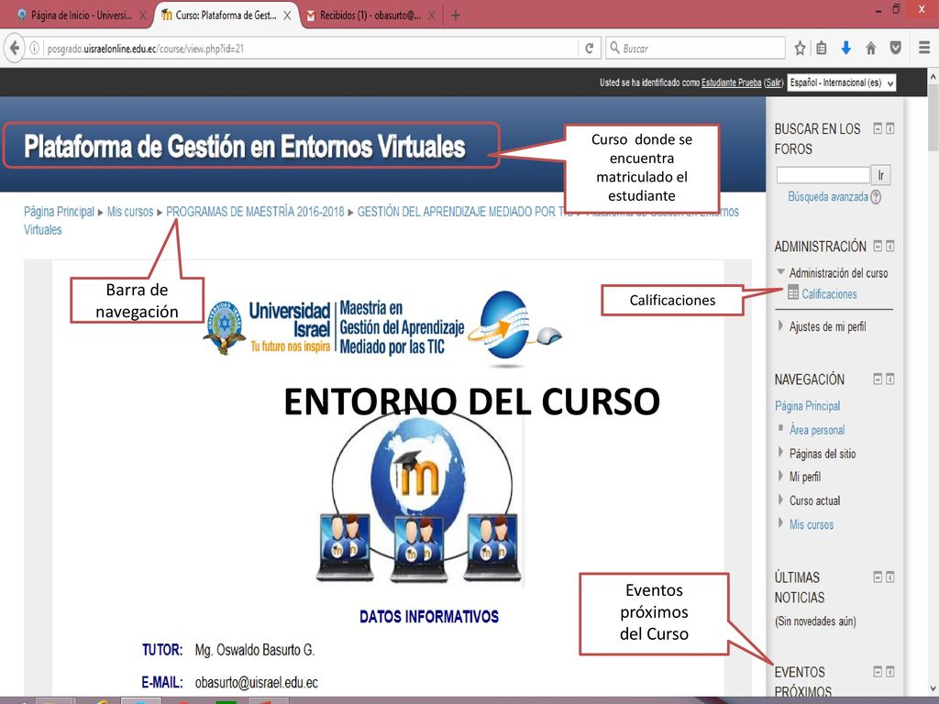
Task: Close the Recibidos Gmail tab
Action: coord(431,16)
